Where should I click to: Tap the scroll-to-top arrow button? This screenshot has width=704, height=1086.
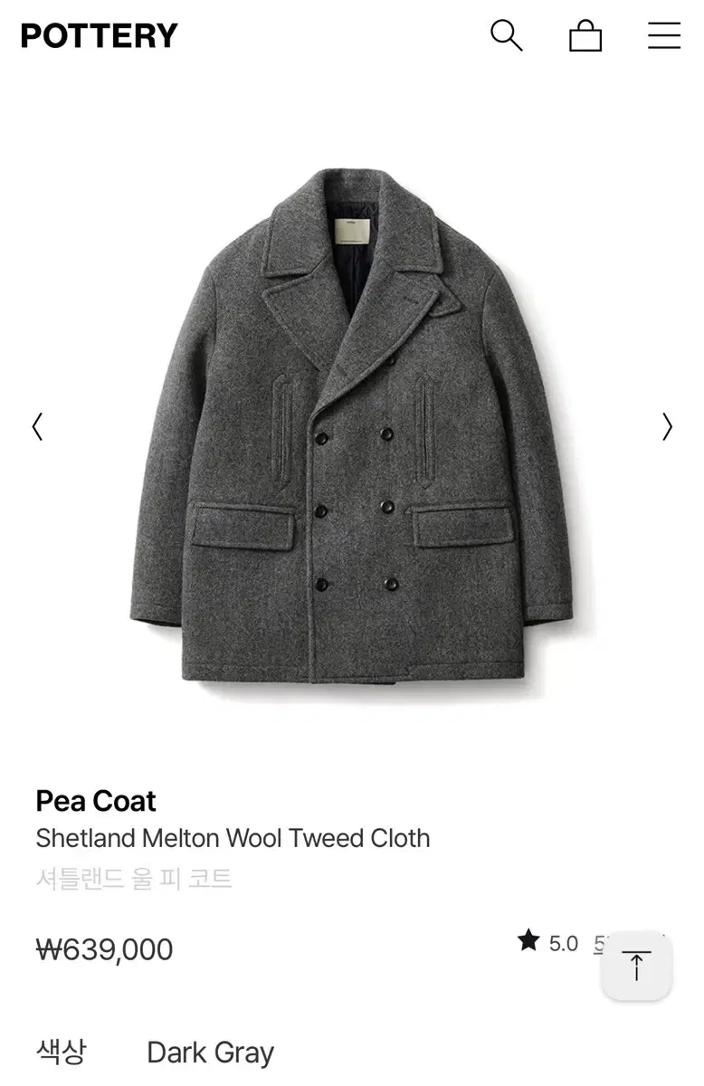tap(636, 966)
